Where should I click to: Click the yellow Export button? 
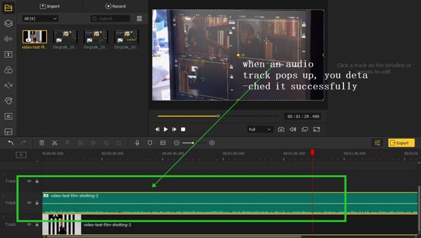coord(401,143)
